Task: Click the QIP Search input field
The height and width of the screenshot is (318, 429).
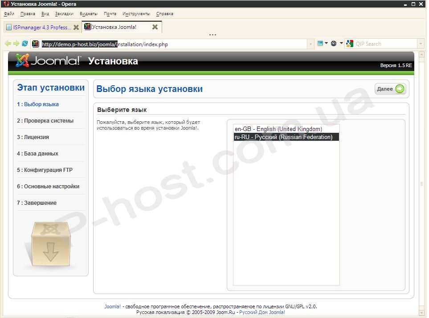Action: click(385, 44)
